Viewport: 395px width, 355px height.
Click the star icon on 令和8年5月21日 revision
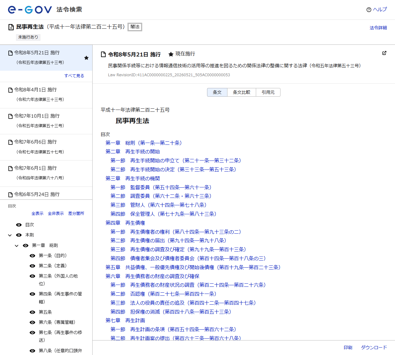pos(86,58)
